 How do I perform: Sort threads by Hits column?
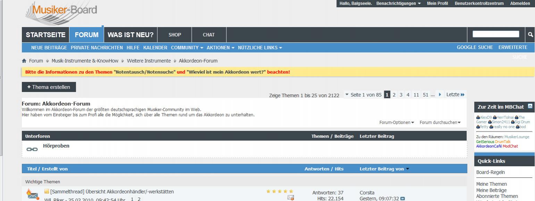(339, 169)
